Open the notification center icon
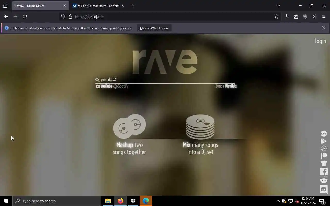The height and width of the screenshot is (206, 330). tap(322, 201)
